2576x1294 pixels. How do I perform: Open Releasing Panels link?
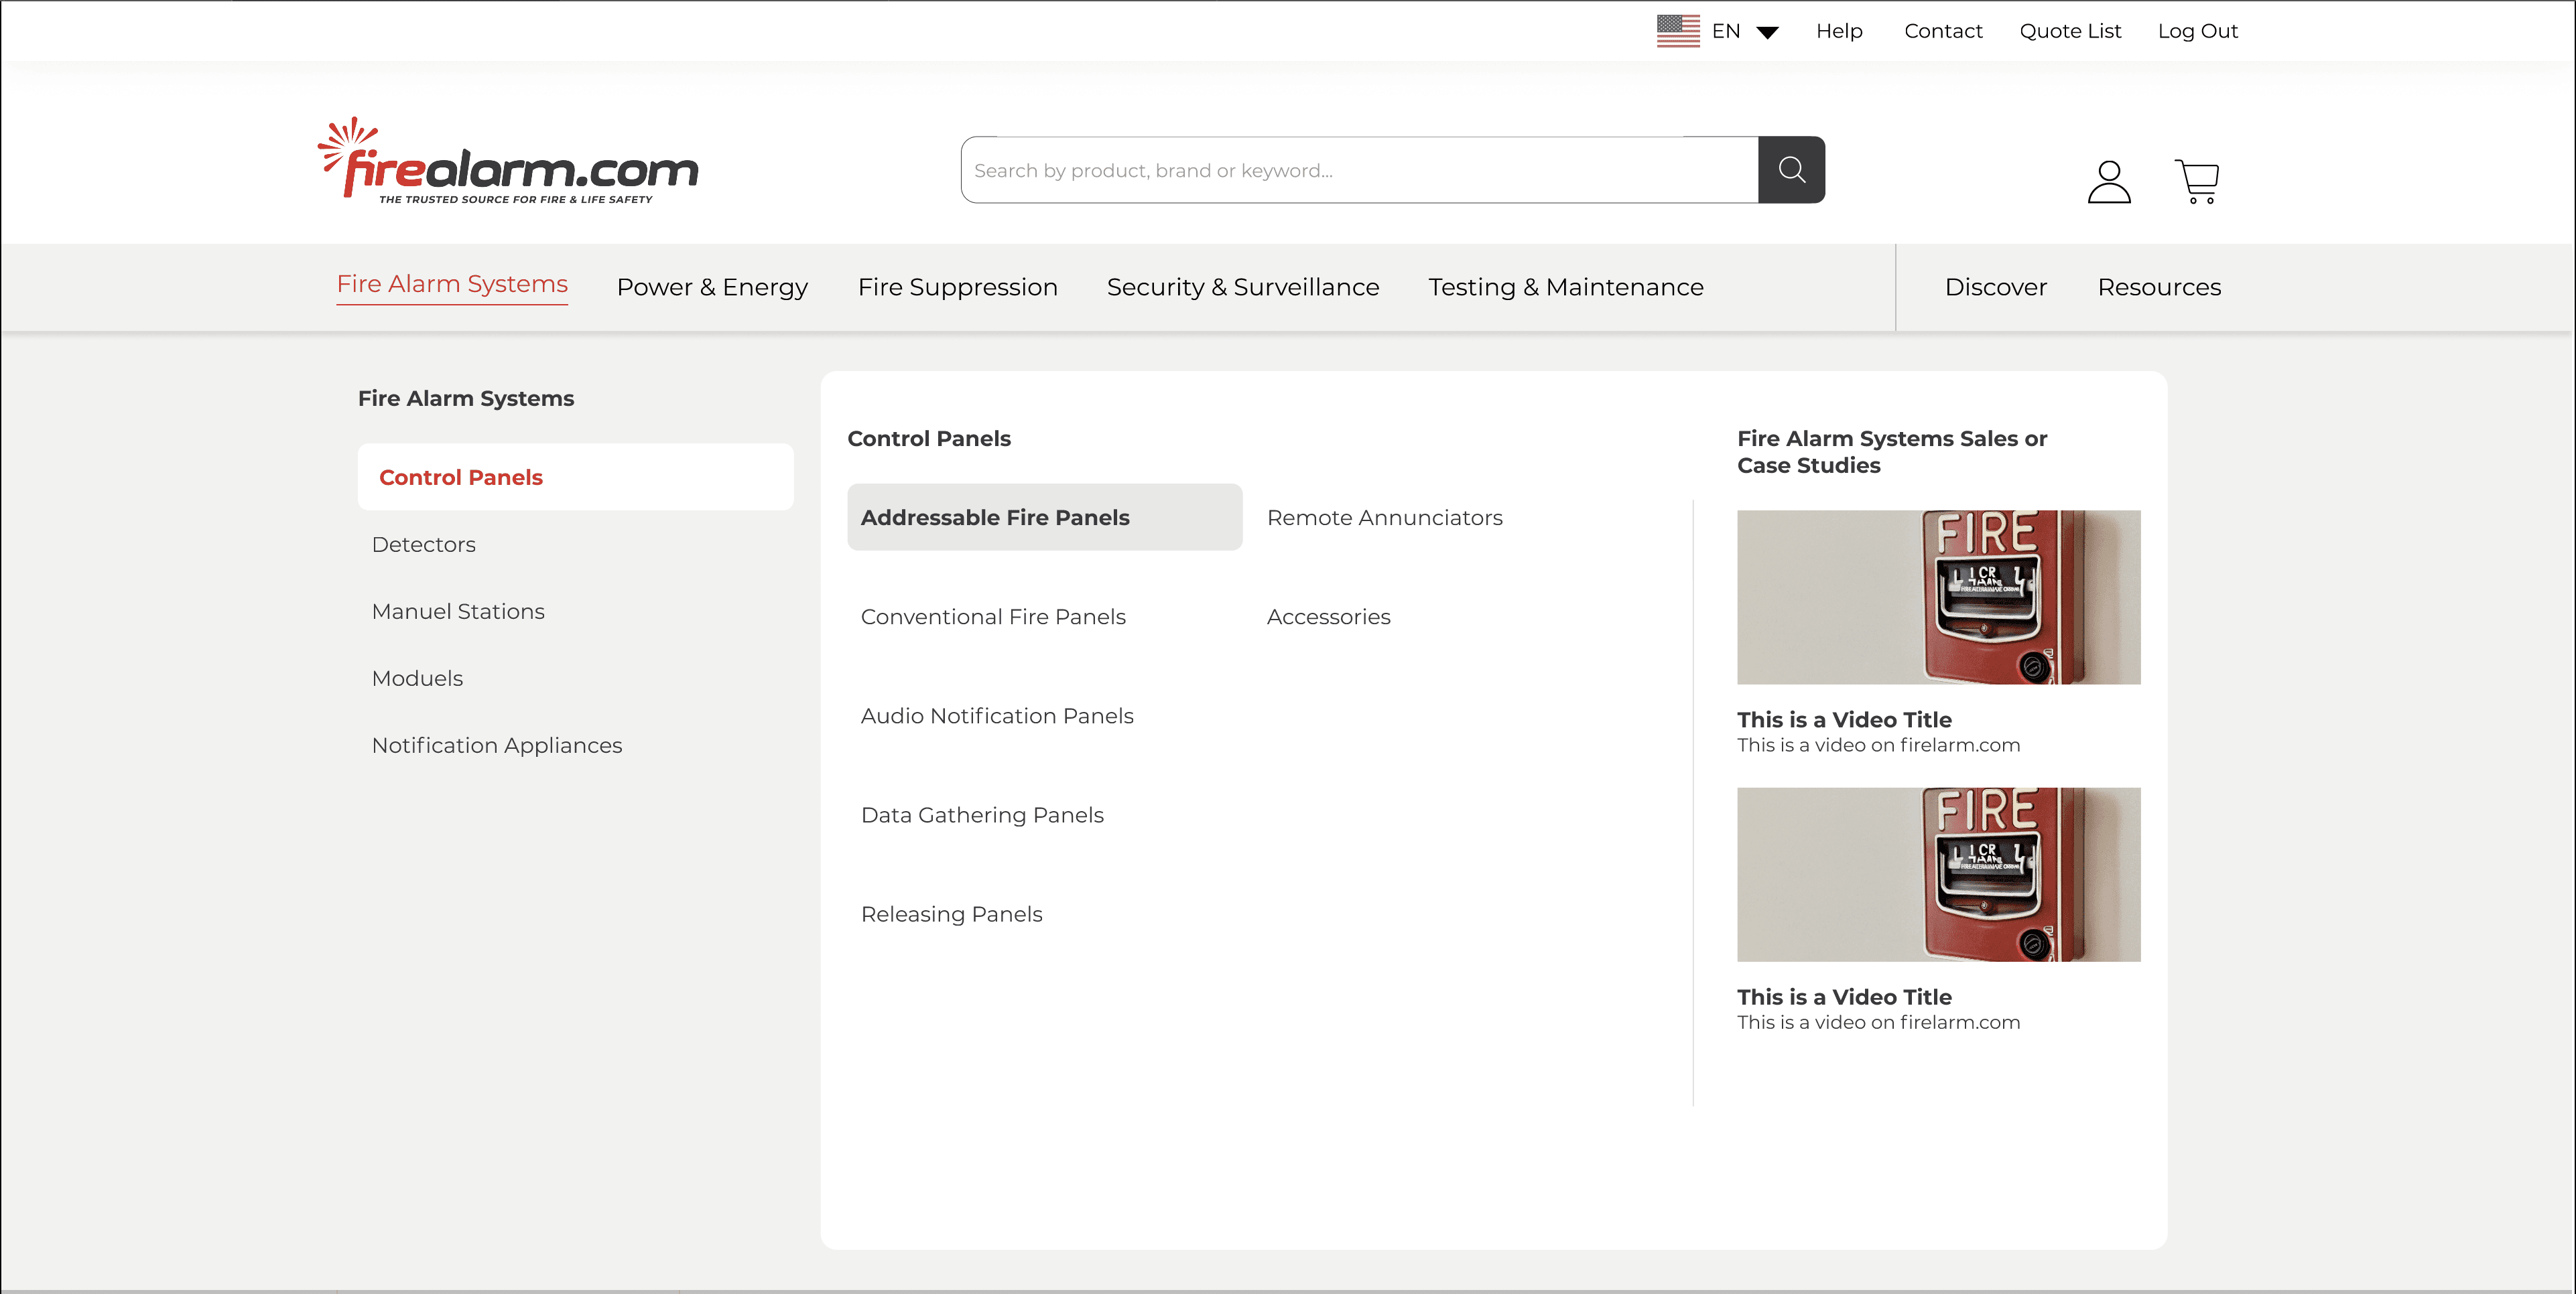951,914
